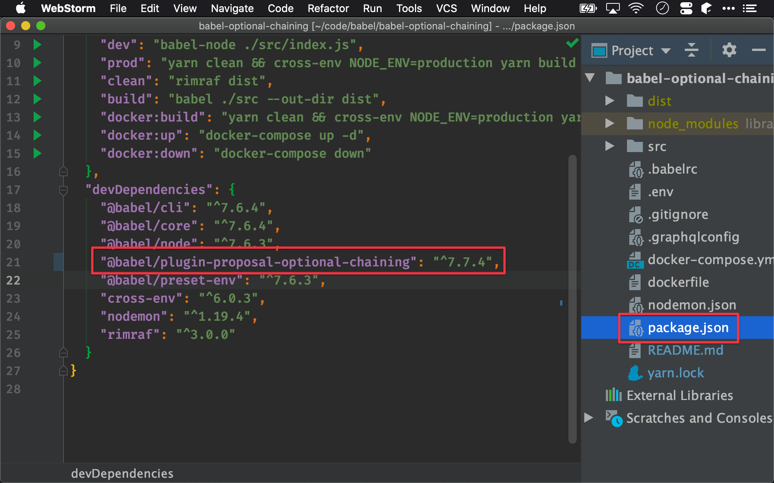Image resolution: width=774 pixels, height=483 pixels.
Task: Expand the node_modules folder arrow
Action: 610,123
